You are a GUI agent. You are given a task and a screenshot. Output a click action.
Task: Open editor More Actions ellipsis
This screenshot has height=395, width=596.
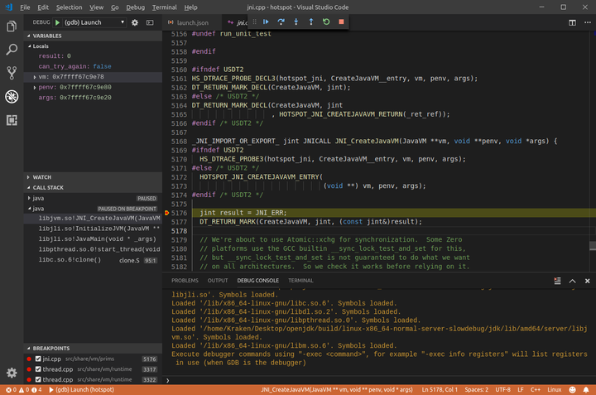tap(588, 22)
